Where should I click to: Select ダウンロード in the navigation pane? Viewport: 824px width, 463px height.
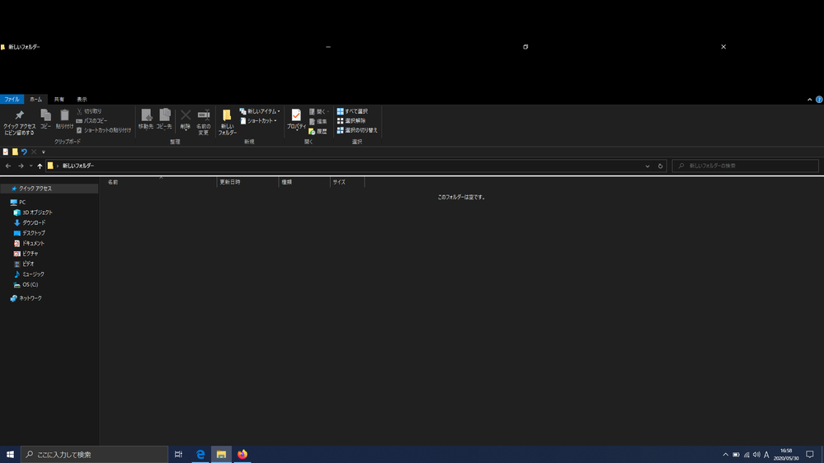pos(34,222)
